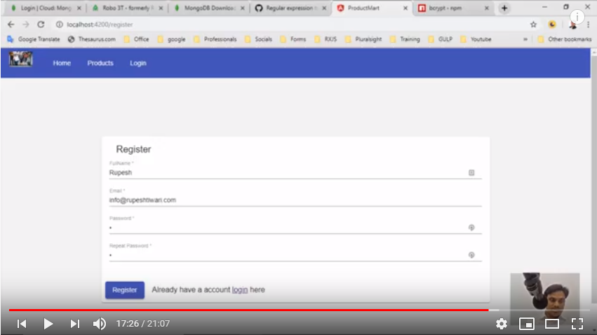597x335 pixels.
Task: Open the video settings gear
Action: (x=501, y=324)
